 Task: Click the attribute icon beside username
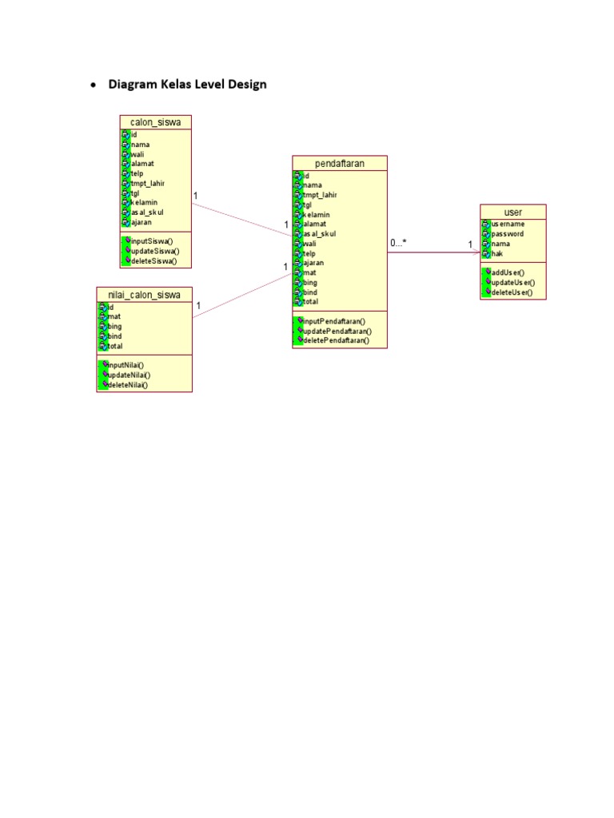pos(486,224)
